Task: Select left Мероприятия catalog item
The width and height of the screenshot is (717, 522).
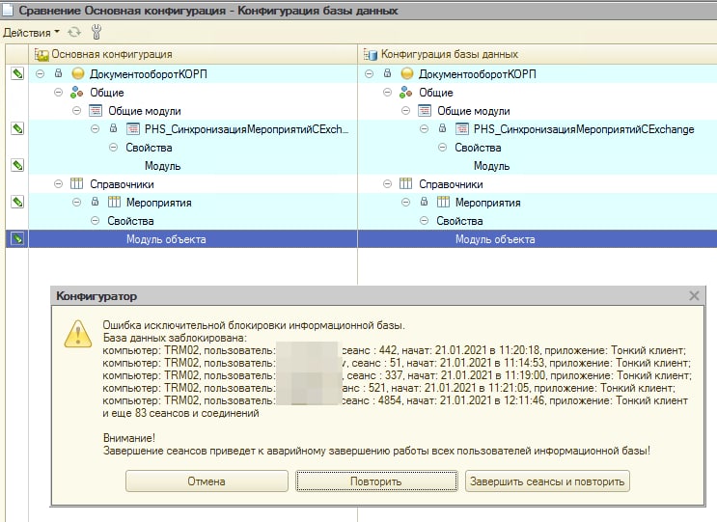Action: pos(159,203)
